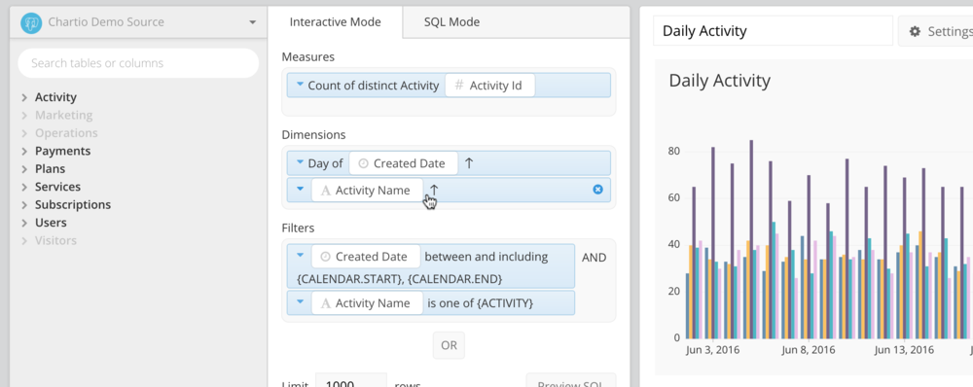
Task: Select the Interactive Mode tab
Action: 335,22
